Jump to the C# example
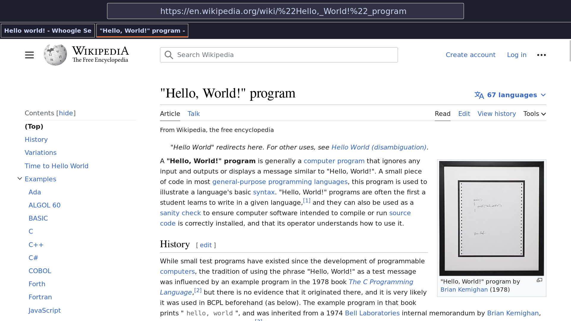 [x=33, y=258]
